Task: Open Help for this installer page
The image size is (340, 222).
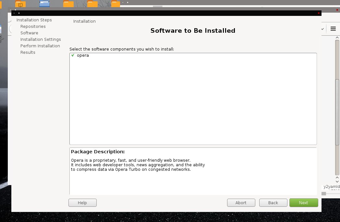Action: [82, 203]
